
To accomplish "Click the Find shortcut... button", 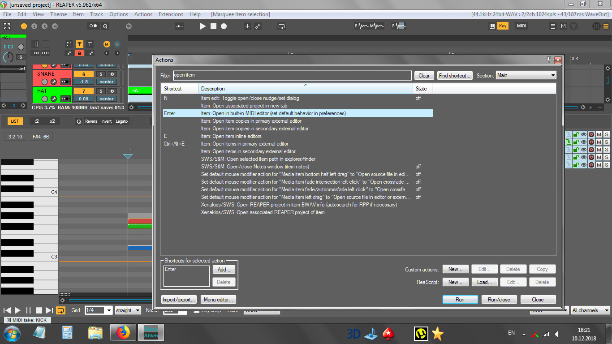I will [454, 76].
